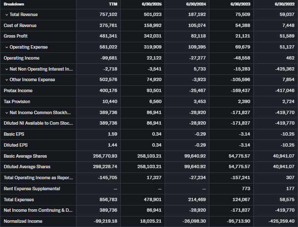298x227 pixels.
Task: Click the Rent Expense Supplemental row label
Action: pos(32,189)
